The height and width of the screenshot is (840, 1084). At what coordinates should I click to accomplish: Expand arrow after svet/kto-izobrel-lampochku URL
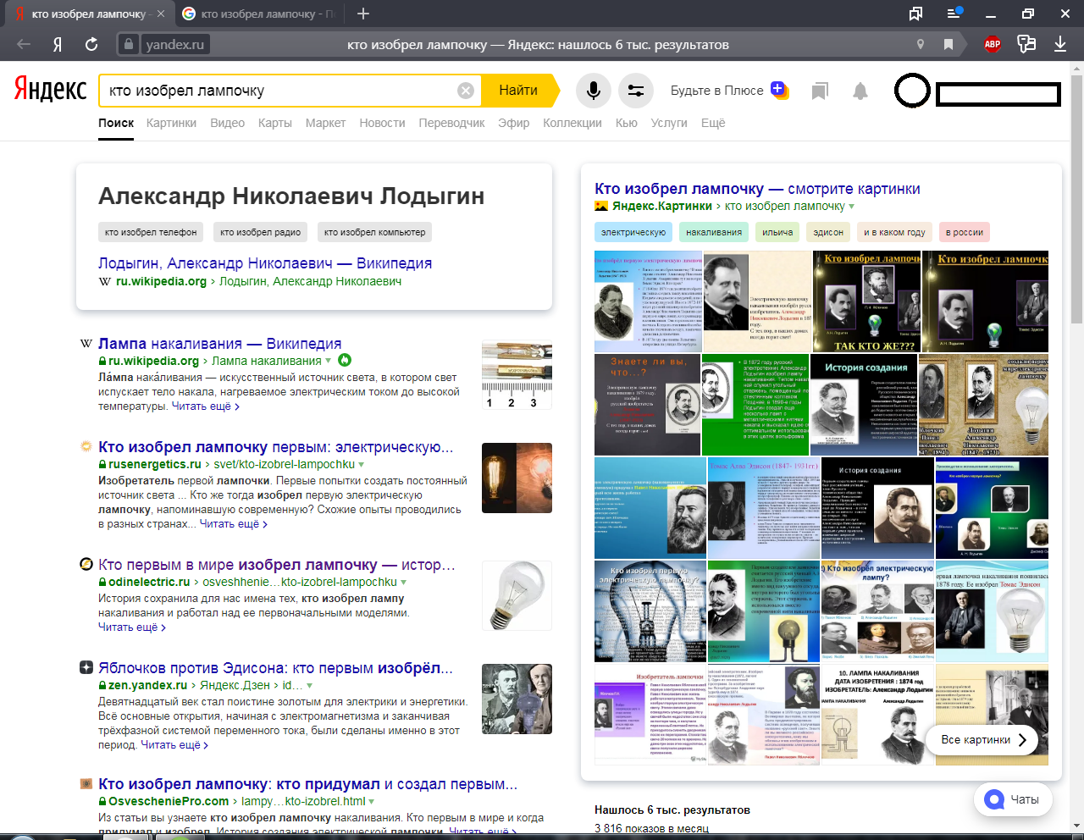click(362, 465)
